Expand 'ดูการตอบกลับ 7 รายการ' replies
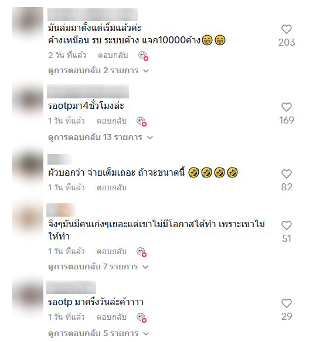This screenshot has width=313, height=342. pos(98,267)
